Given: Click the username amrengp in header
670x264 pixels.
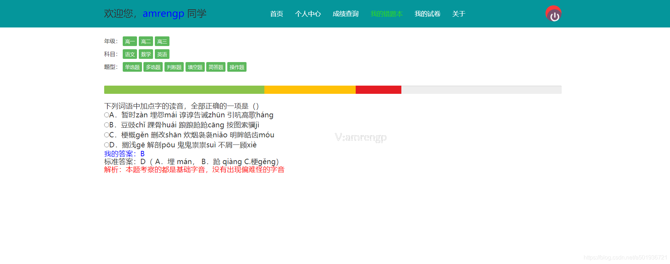Looking at the screenshot, I should (163, 14).
